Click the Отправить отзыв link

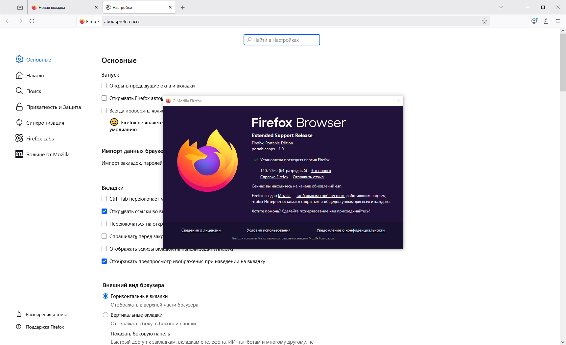tap(308, 177)
